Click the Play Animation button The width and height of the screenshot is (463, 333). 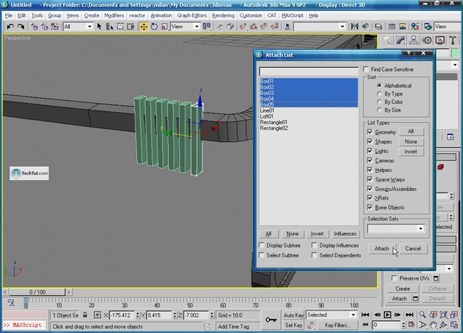[x=387, y=315]
